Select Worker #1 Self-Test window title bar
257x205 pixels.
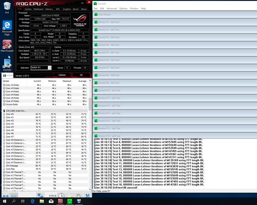(x=173, y=22)
